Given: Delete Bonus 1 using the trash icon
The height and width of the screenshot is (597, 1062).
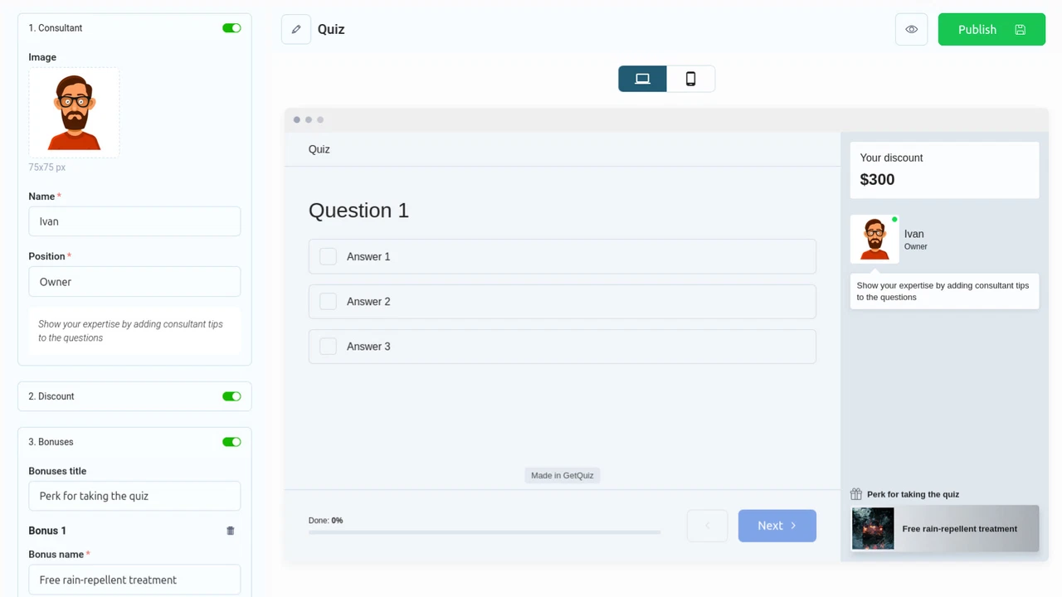Looking at the screenshot, I should 230,530.
